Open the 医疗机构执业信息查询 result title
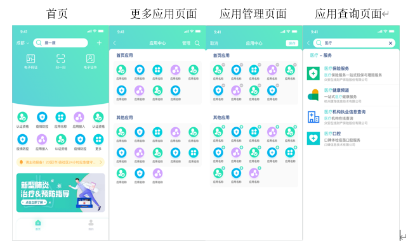408x250 pixels. tap(345, 112)
